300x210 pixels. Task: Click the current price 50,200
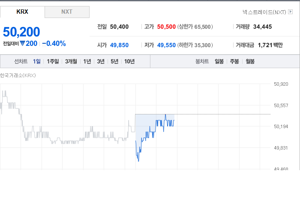point(21,32)
